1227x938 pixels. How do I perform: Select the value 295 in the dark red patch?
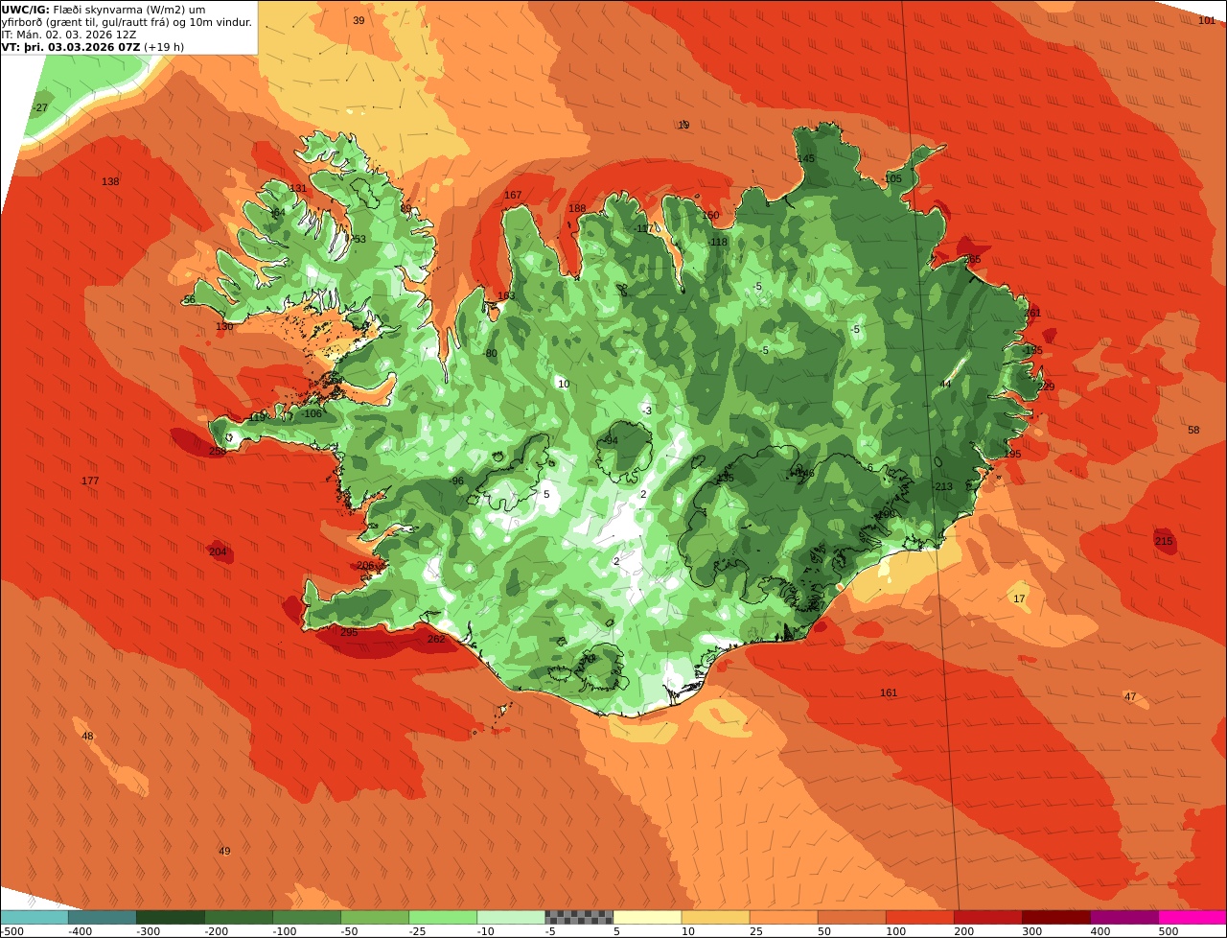point(349,632)
